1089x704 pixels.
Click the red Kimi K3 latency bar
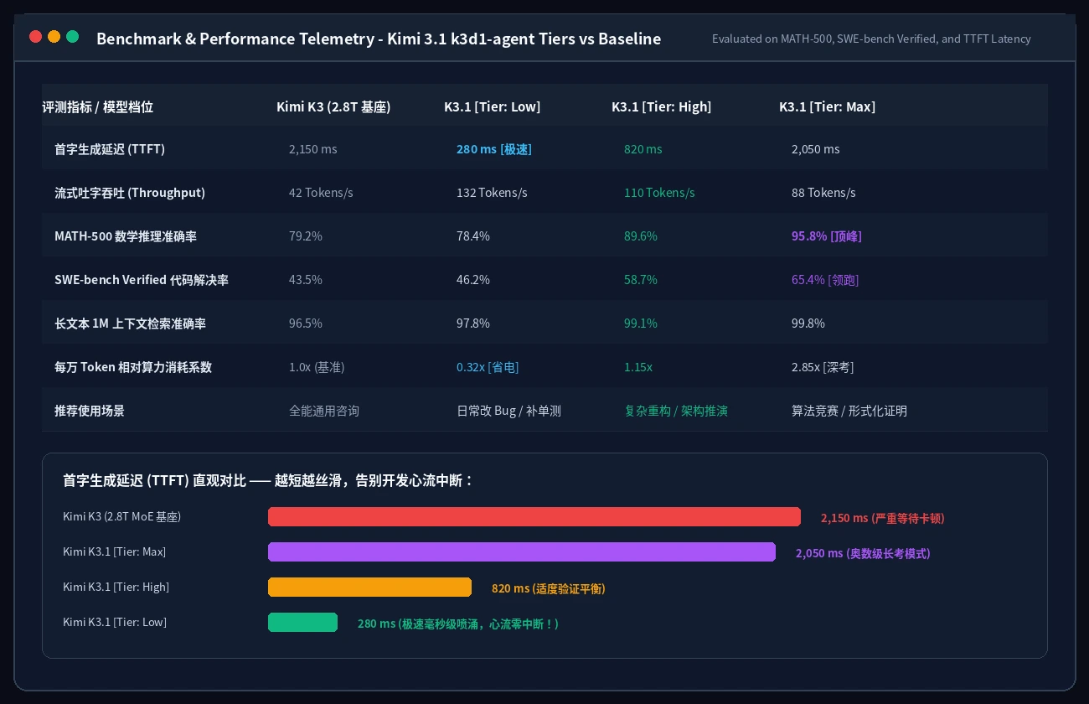534,516
